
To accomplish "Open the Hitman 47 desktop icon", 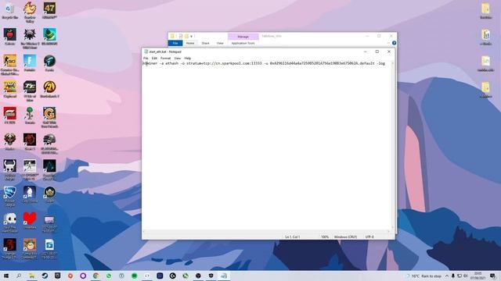I will 49,10.
